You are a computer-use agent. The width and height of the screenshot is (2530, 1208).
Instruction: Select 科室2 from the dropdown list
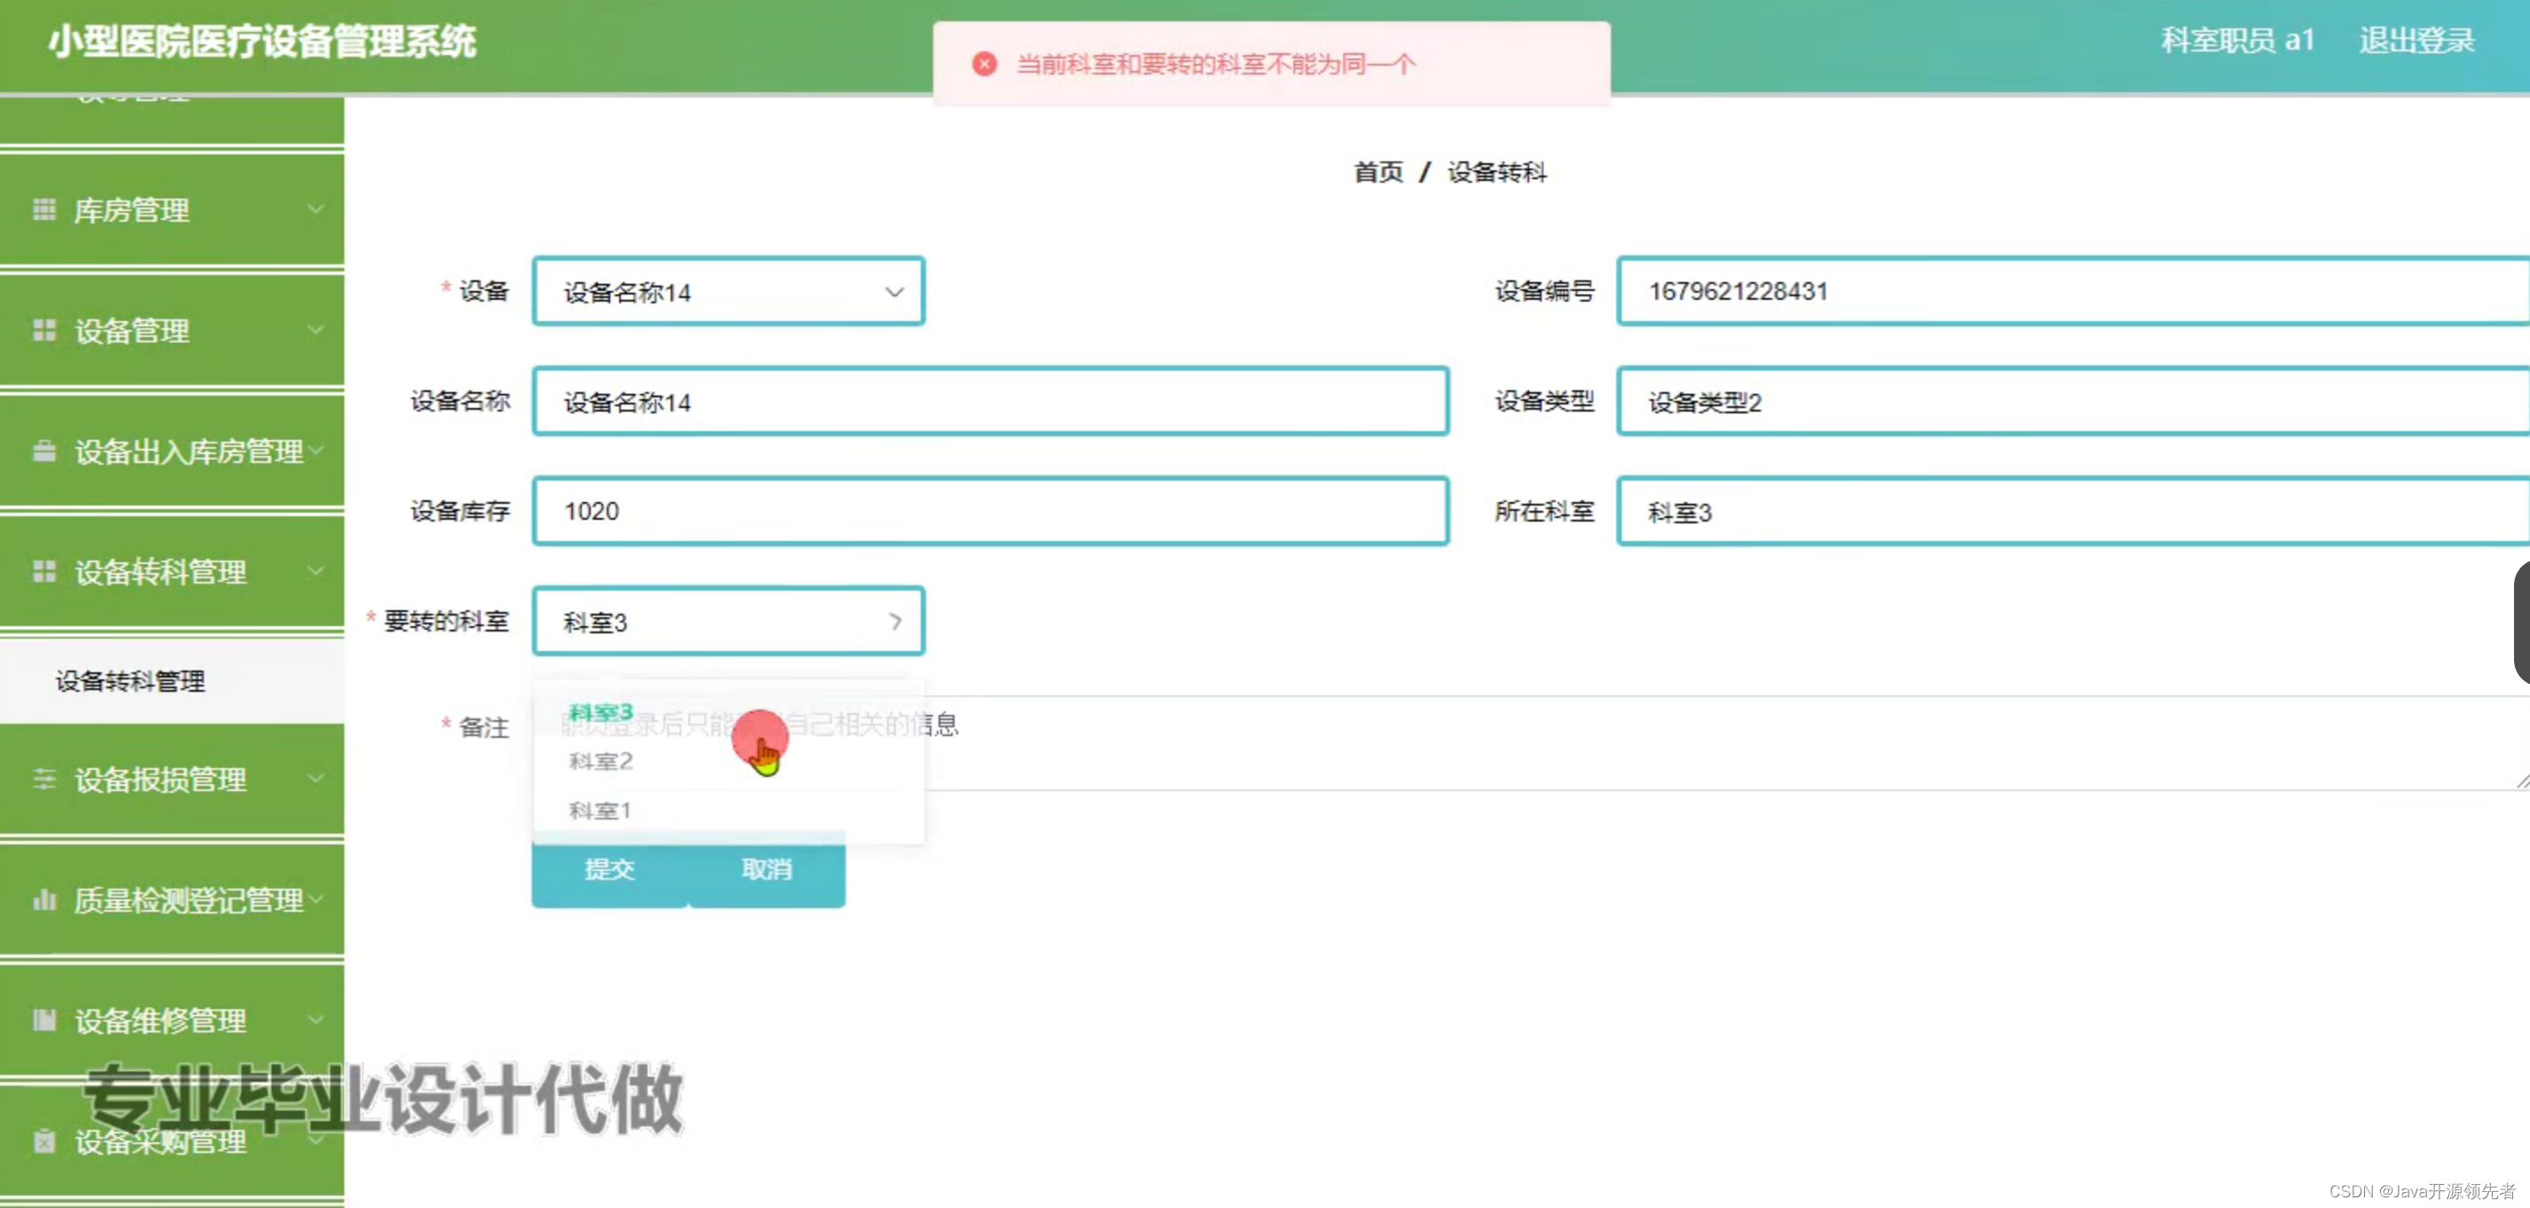[727, 761]
